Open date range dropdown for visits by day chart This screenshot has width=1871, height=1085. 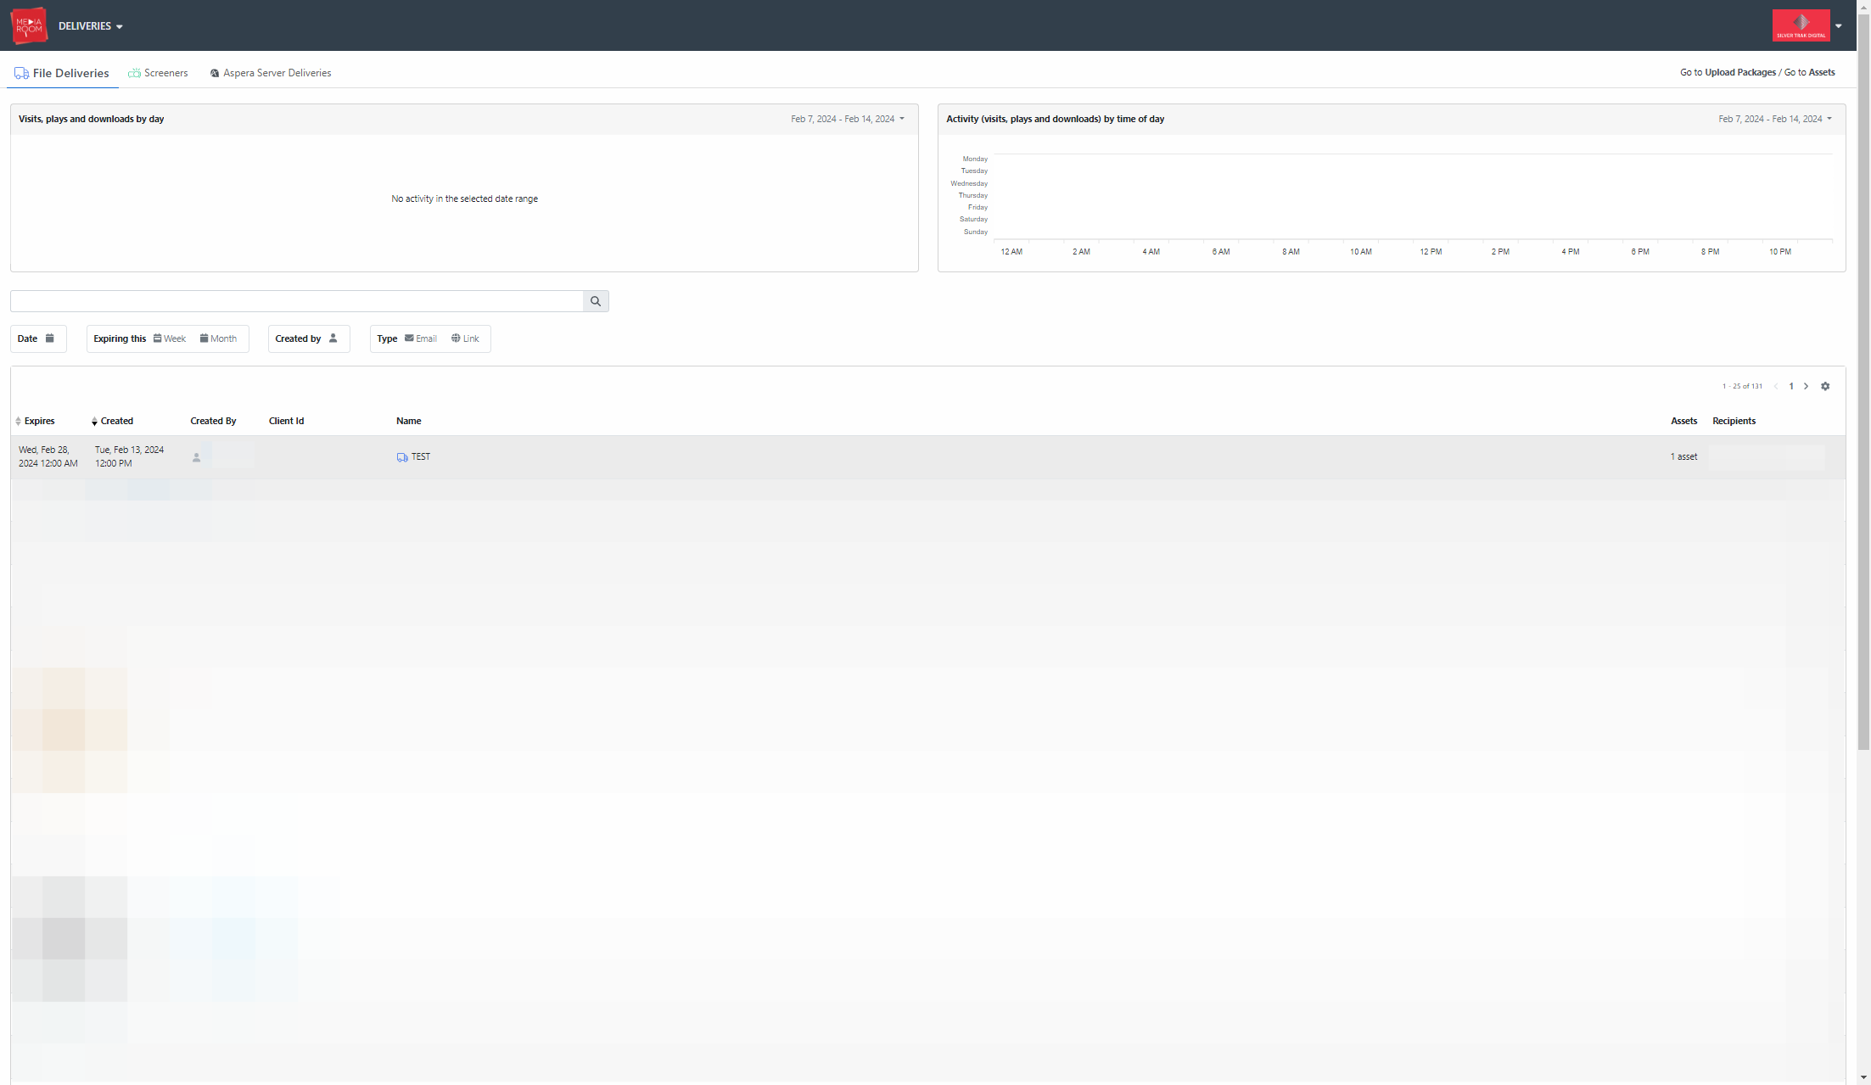848,119
